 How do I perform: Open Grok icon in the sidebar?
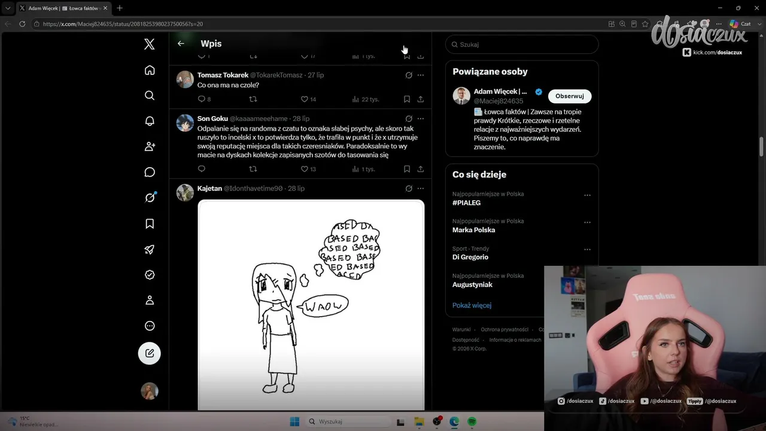[x=150, y=198]
